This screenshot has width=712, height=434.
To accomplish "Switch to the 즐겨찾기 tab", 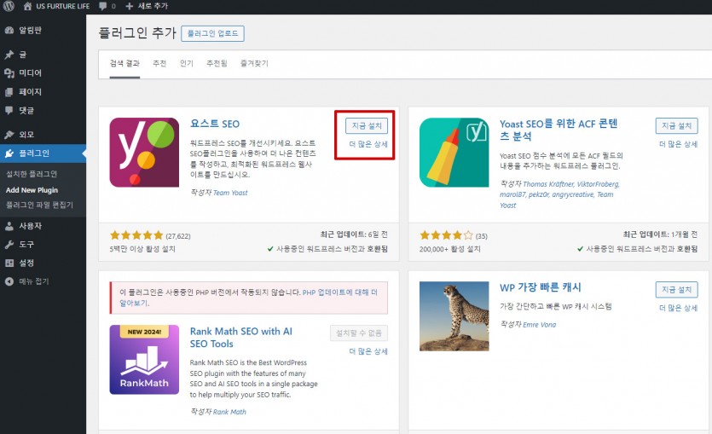I will click(254, 64).
